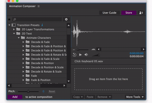
Task: Click in the preset search field
Action: (37, 19)
